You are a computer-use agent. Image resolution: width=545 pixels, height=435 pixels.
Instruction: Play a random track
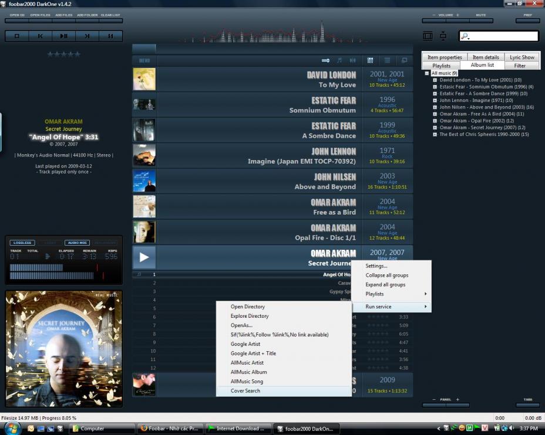(x=110, y=36)
